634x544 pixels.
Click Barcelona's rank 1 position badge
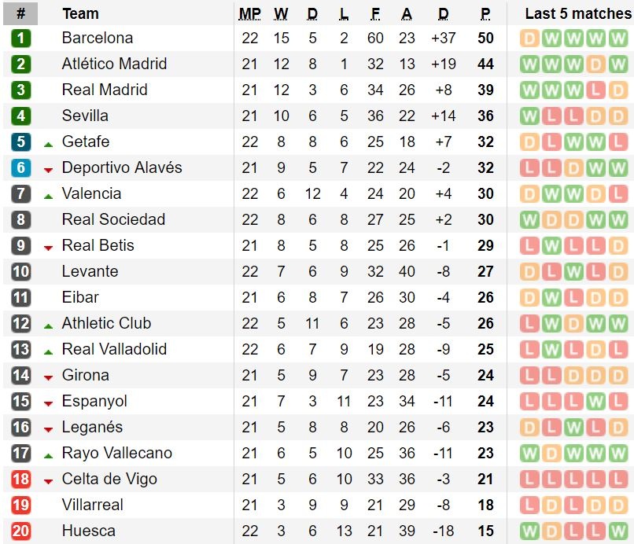point(21,39)
